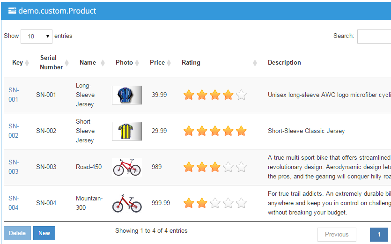Image resolution: width=391 pixels, height=244 pixels.
Task: Open the SN-001 key link
Action: click(x=14, y=95)
